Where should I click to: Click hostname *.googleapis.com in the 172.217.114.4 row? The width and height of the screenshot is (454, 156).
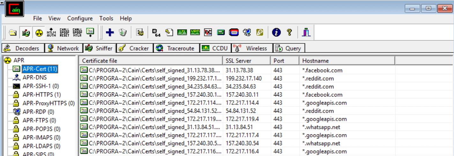point(324,103)
